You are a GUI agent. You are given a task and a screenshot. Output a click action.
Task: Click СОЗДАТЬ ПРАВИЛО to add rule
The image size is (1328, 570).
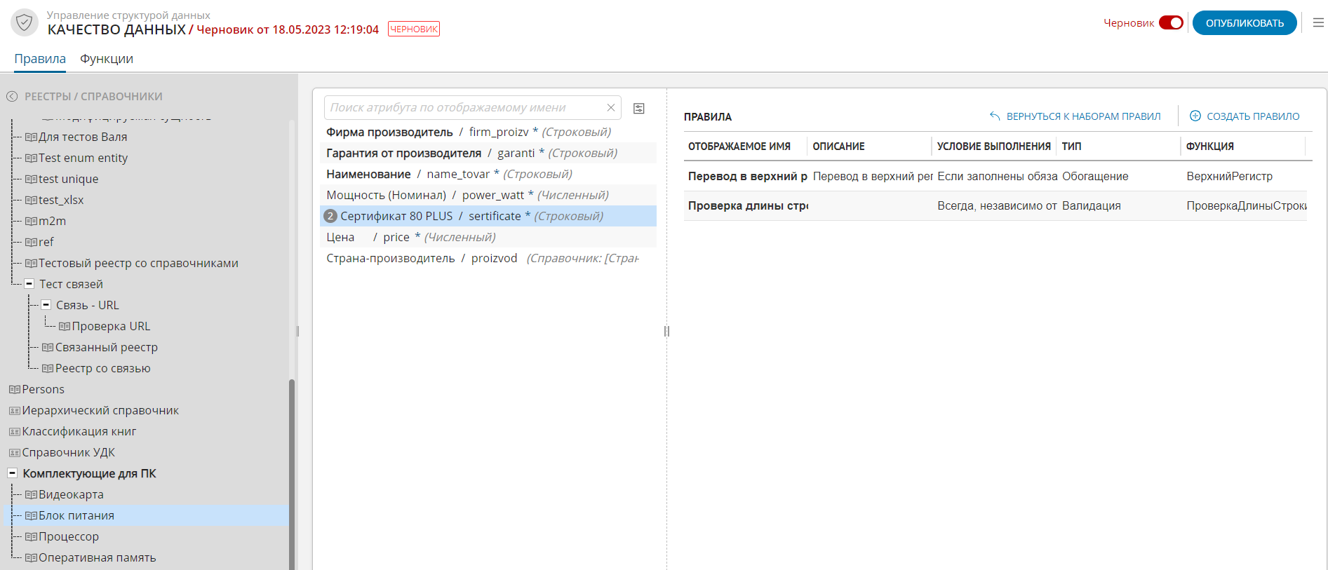(x=1245, y=116)
